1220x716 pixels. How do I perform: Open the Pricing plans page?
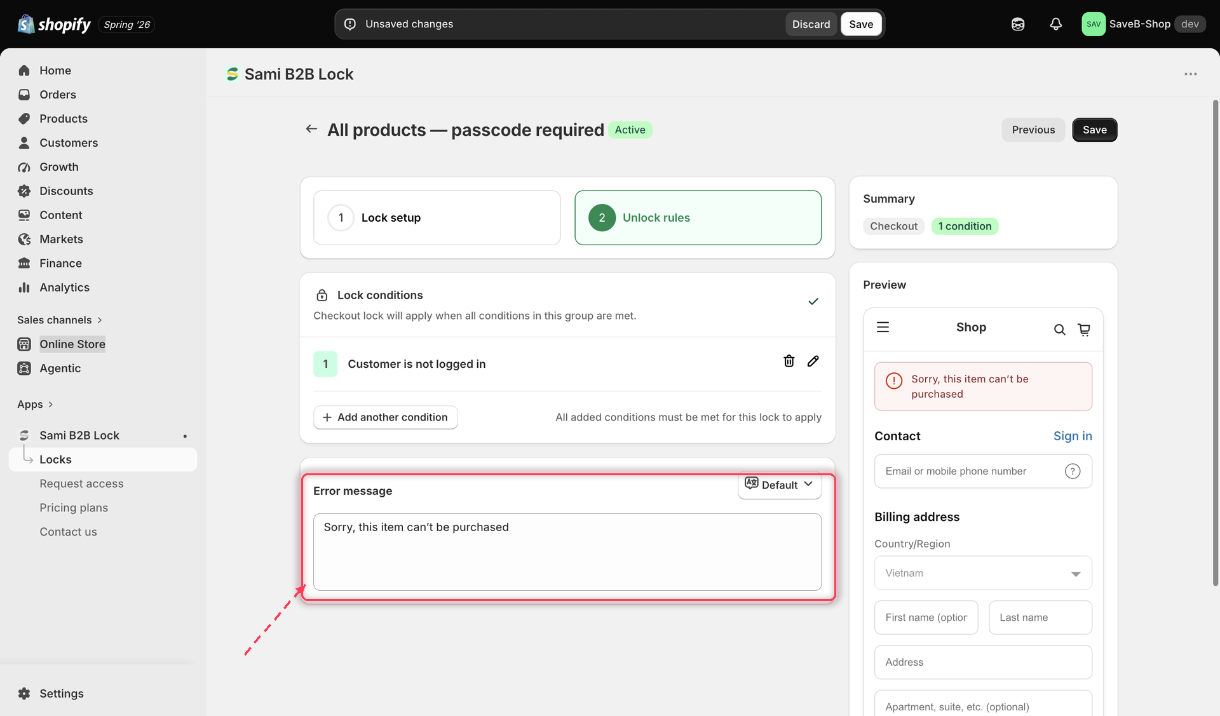(74, 508)
